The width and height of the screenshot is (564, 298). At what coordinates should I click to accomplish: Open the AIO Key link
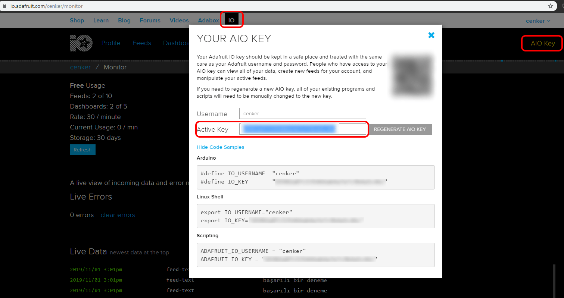coord(543,43)
